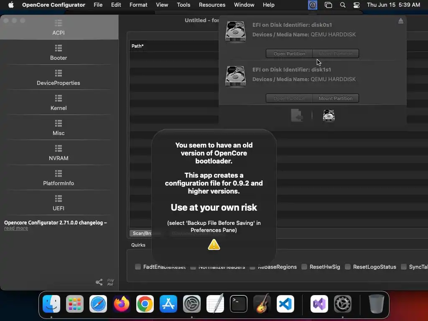The width and height of the screenshot is (428, 321).
Task: Click the screen mirroring menu bar icon
Action: [328, 5]
